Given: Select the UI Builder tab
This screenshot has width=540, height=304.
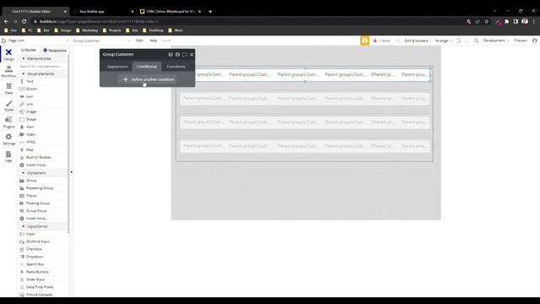Looking at the screenshot, I should click(x=29, y=50).
